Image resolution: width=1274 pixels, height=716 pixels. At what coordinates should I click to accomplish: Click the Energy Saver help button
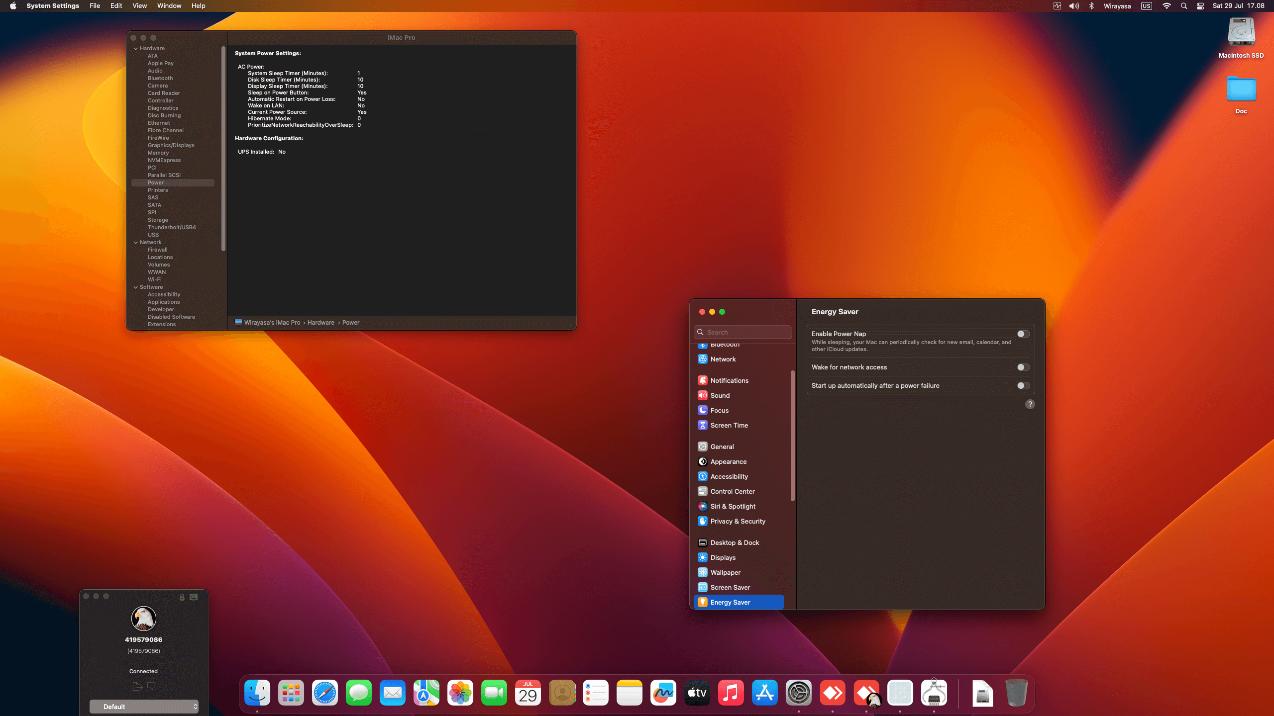1030,404
